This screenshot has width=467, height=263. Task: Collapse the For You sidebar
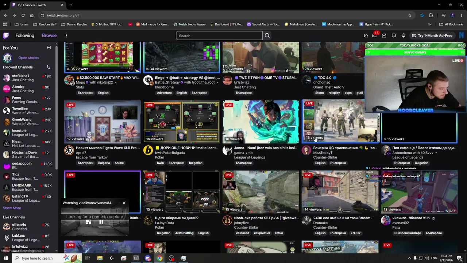pos(49,47)
